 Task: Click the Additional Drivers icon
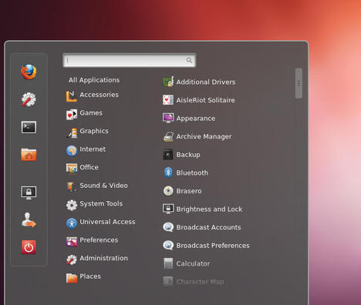point(168,82)
